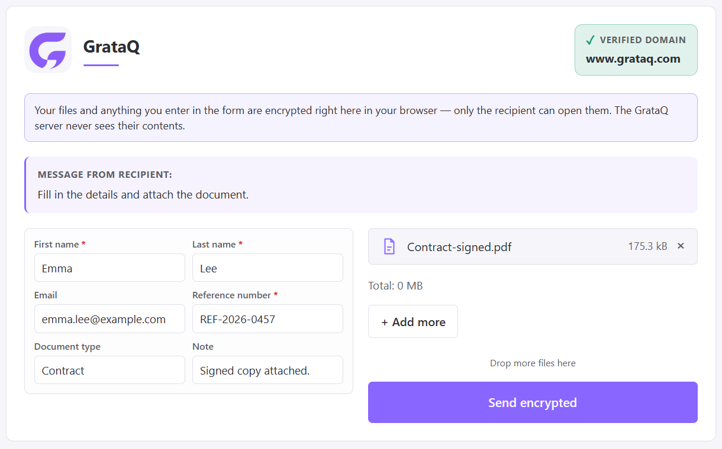
Task: Click the Document type label
Action: 67,346
